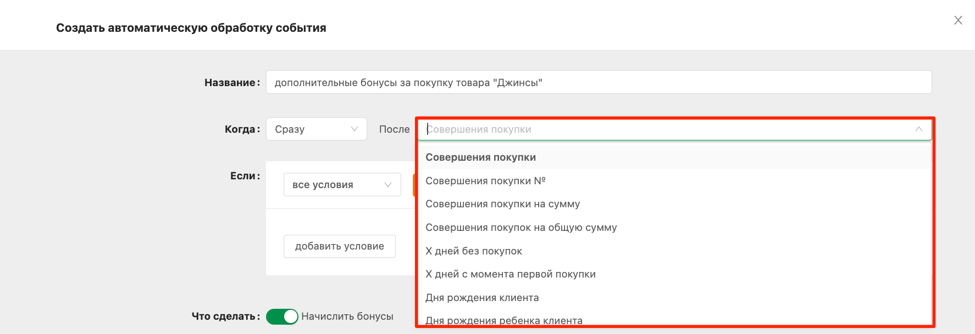This screenshot has width=975, height=334.
Task: Choose 'X дней без покупок' option
Action: click(x=674, y=251)
